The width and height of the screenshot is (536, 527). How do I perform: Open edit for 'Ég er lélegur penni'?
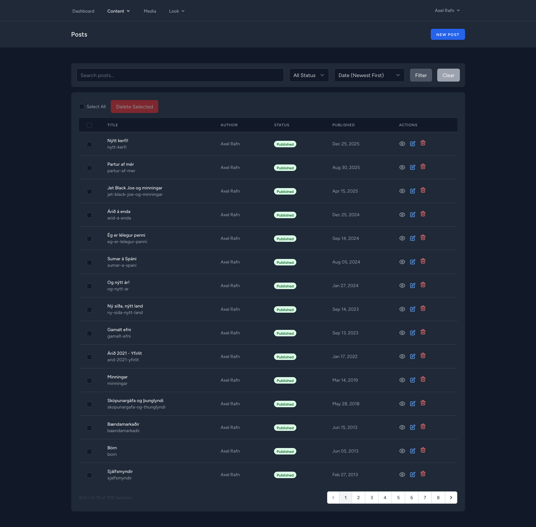point(412,238)
